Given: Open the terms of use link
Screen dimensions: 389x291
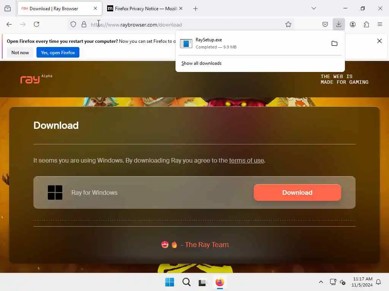Looking at the screenshot, I should point(246,160).
